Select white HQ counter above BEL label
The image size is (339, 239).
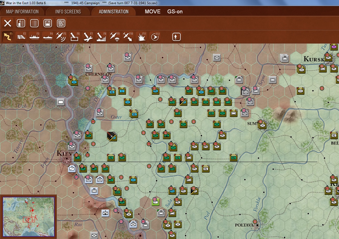tap(334, 135)
